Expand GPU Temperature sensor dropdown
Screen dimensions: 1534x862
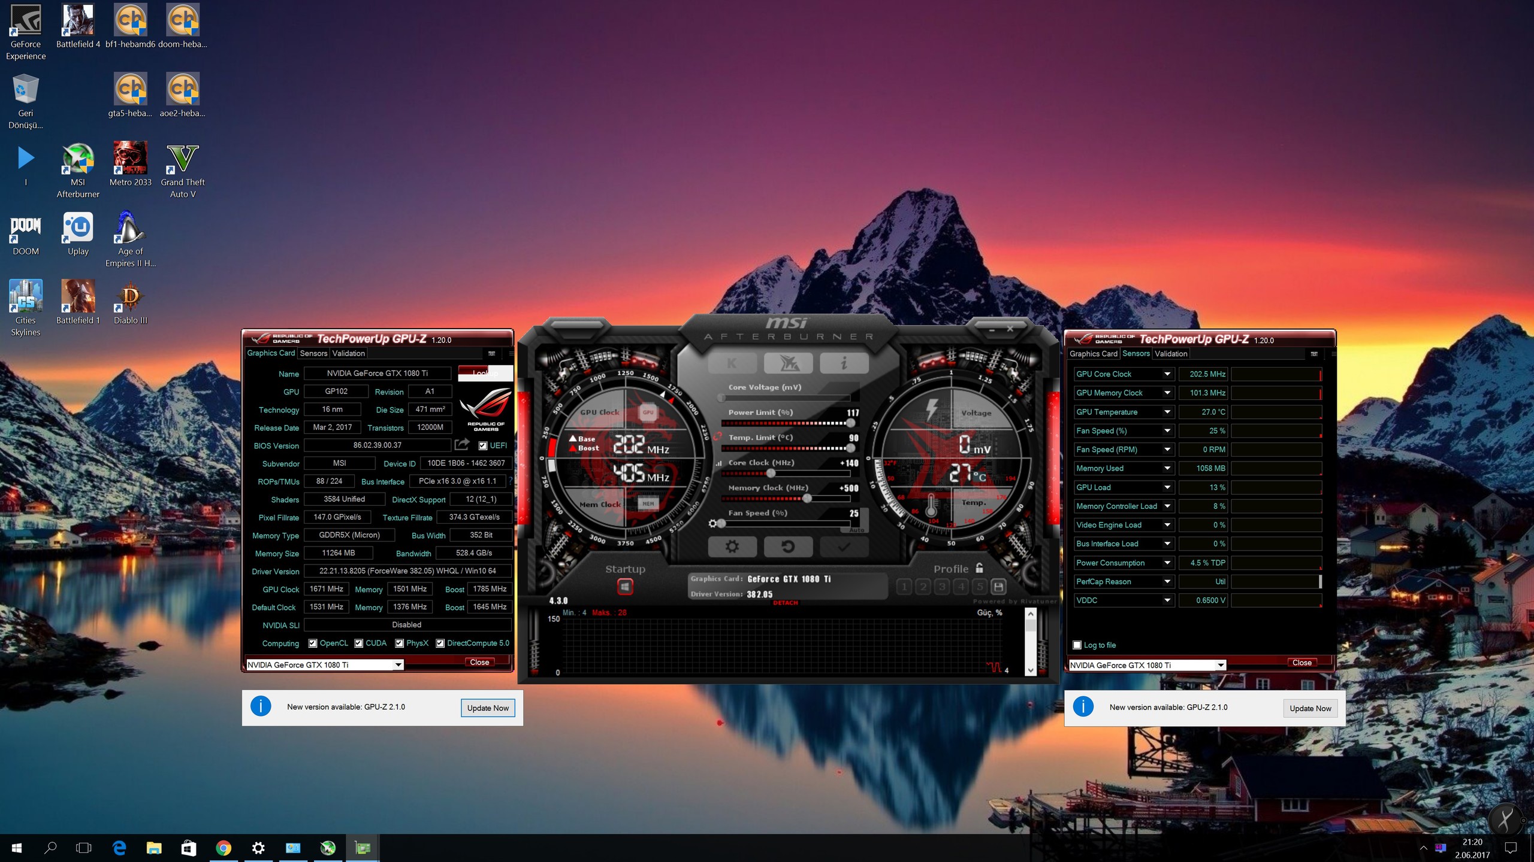(1167, 412)
